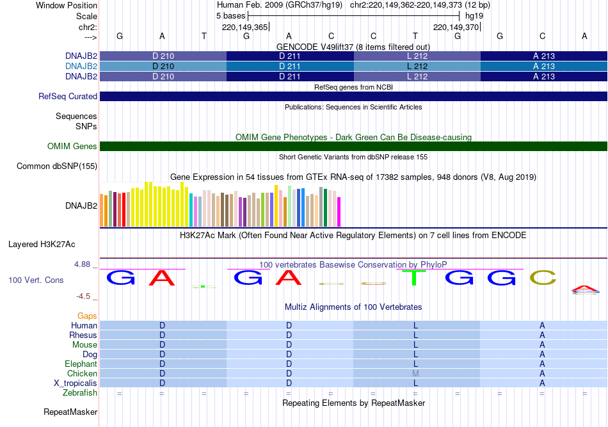This screenshot has width=608, height=427.
Task: Click the '5 bases' scale text
Action: click(x=230, y=16)
